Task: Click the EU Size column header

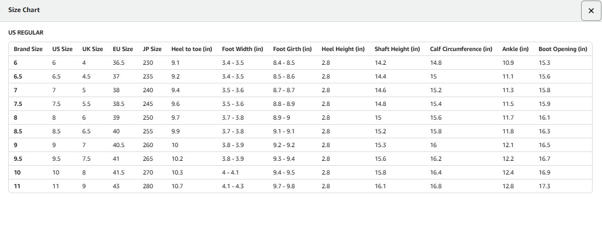Action: [x=123, y=49]
